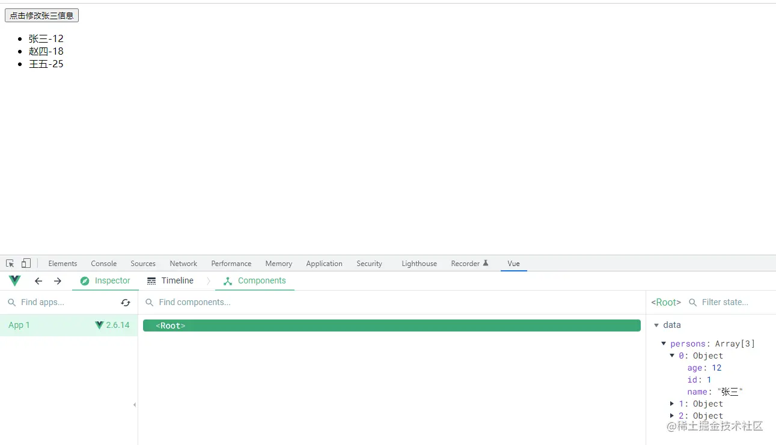This screenshot has width=776, height=445.
Task: Click the id: 1 value
Action: pyautogui.click(x=709, y=380)
